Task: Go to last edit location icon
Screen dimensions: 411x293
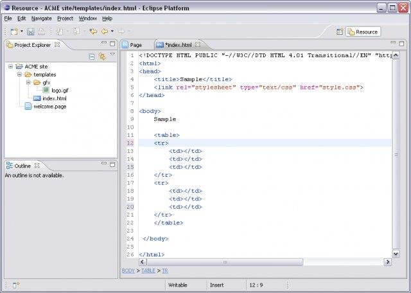Action: coord(93,31)
